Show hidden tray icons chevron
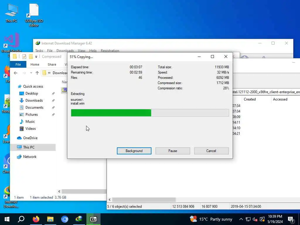300x225 pixels. 241,219
